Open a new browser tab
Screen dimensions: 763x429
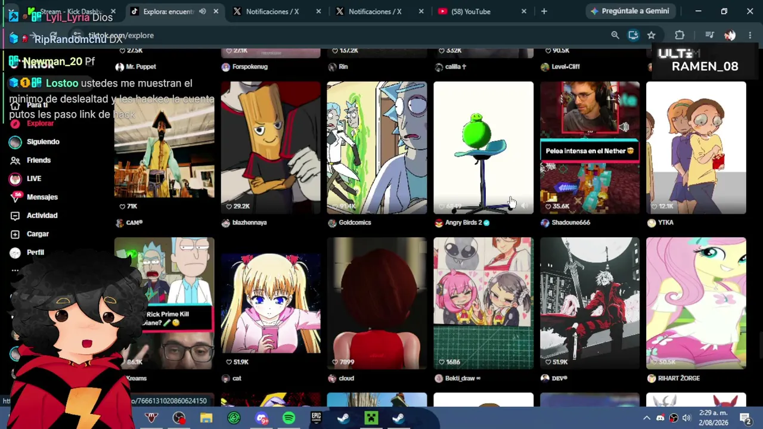[544, 11]
